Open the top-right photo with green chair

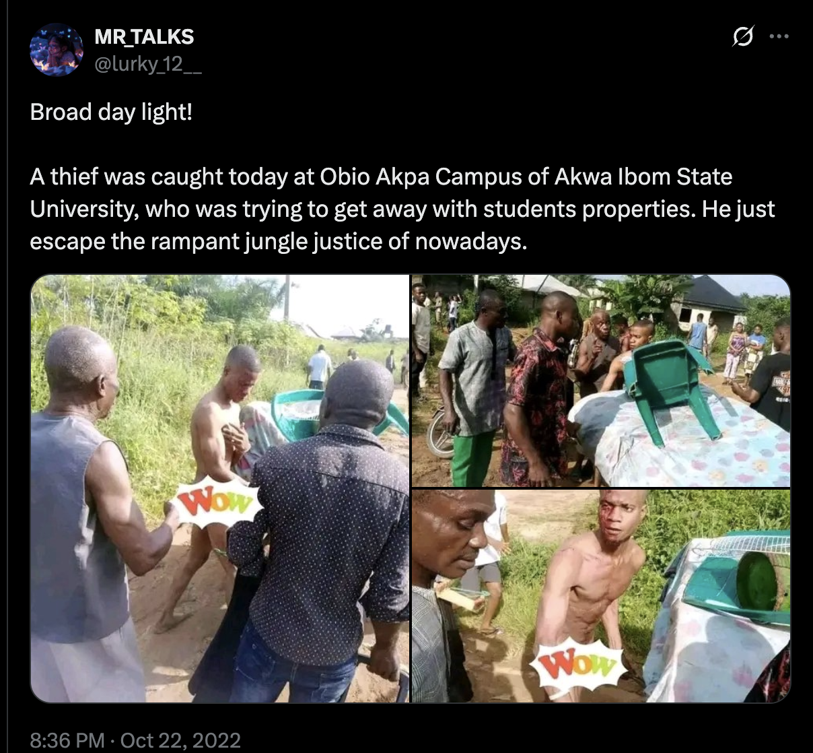point(601,381)
